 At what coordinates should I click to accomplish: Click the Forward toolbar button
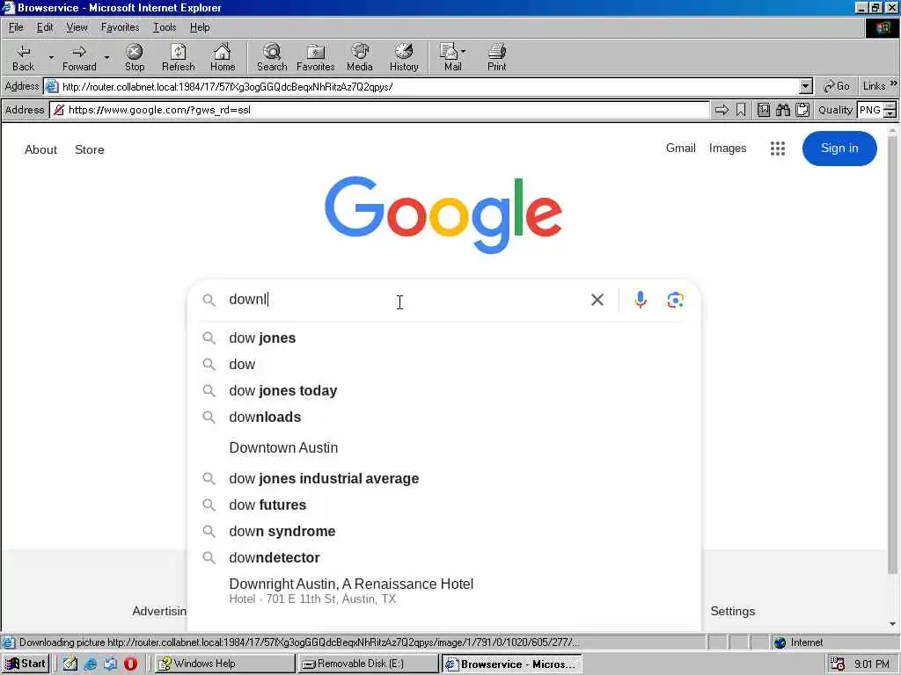click(x=79, y=58)
